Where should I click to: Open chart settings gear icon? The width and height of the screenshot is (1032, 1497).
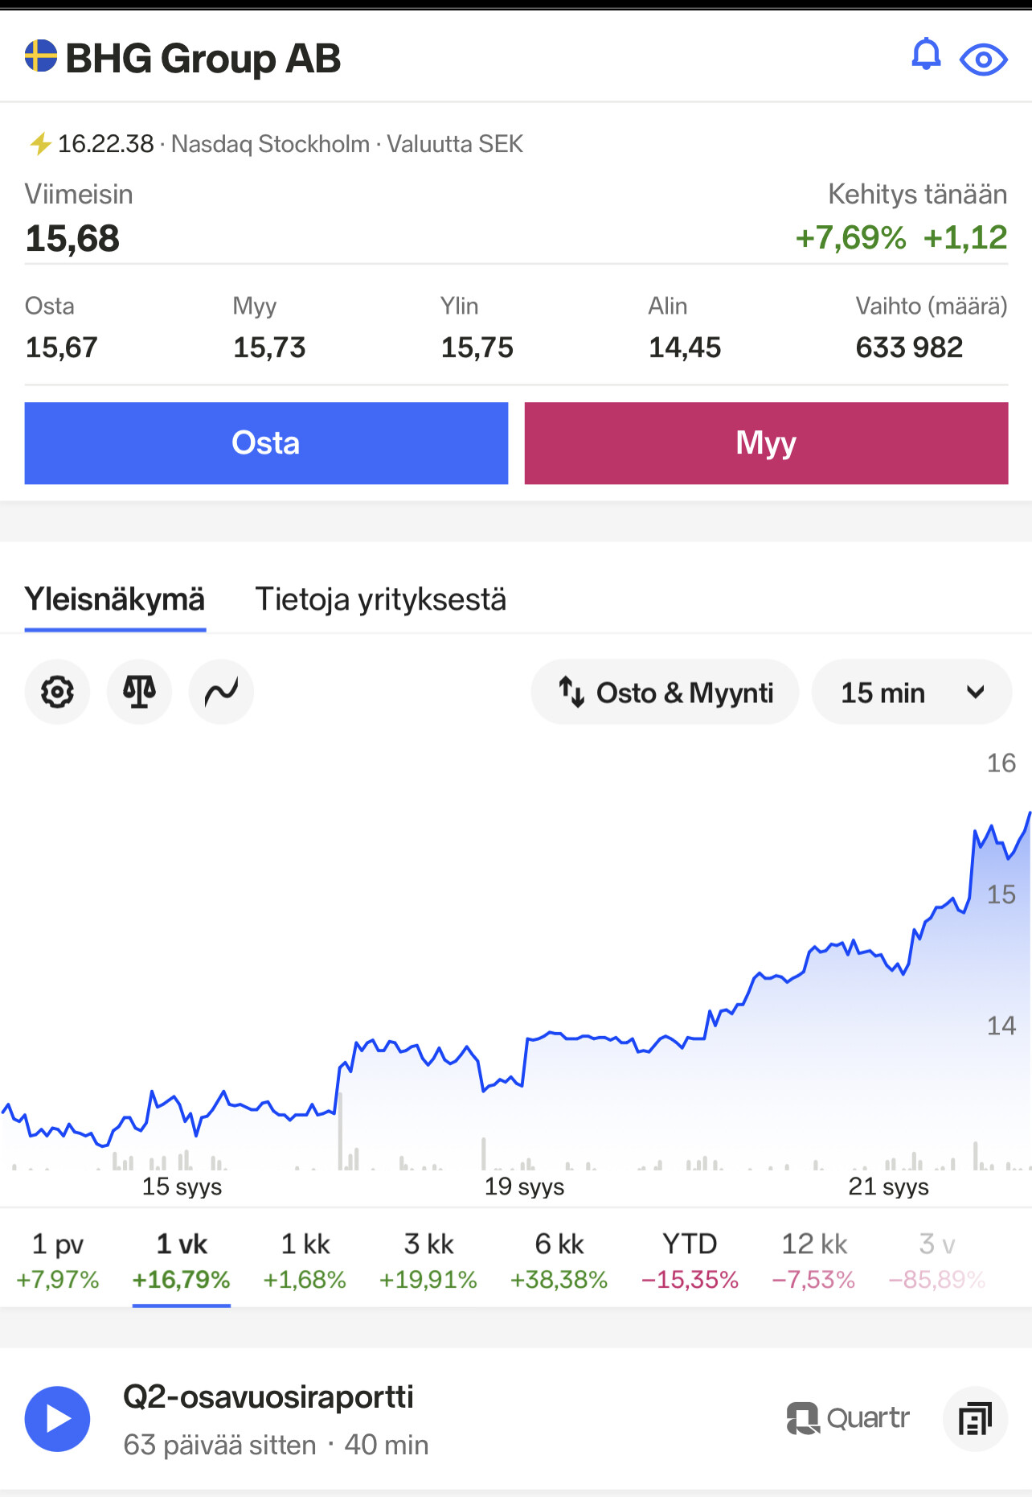57,692
